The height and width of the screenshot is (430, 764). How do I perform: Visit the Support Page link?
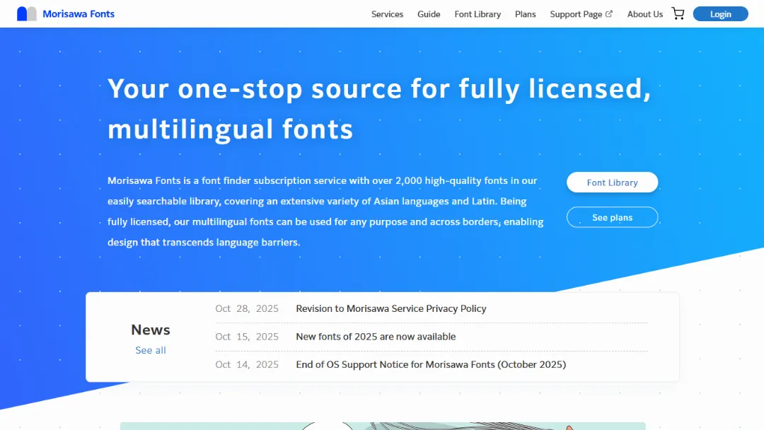click(x=574, y=13)
